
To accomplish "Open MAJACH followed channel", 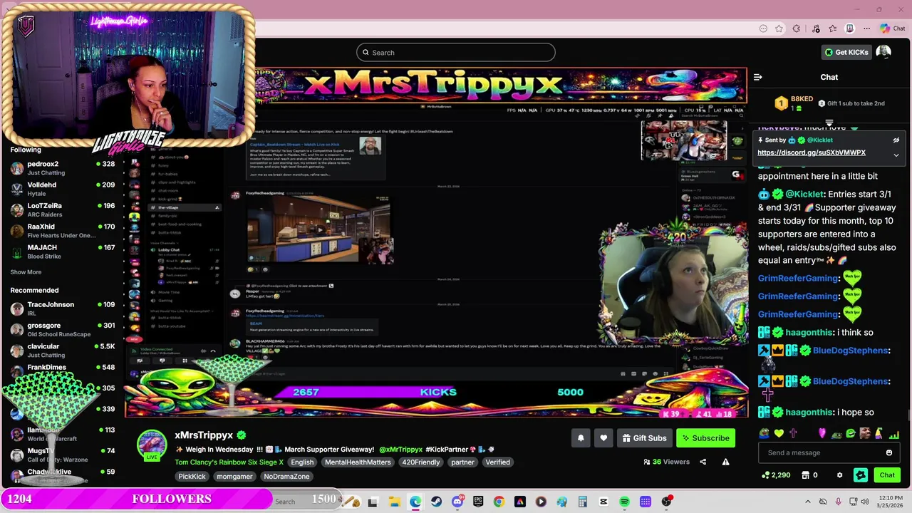I will [63, 252].
